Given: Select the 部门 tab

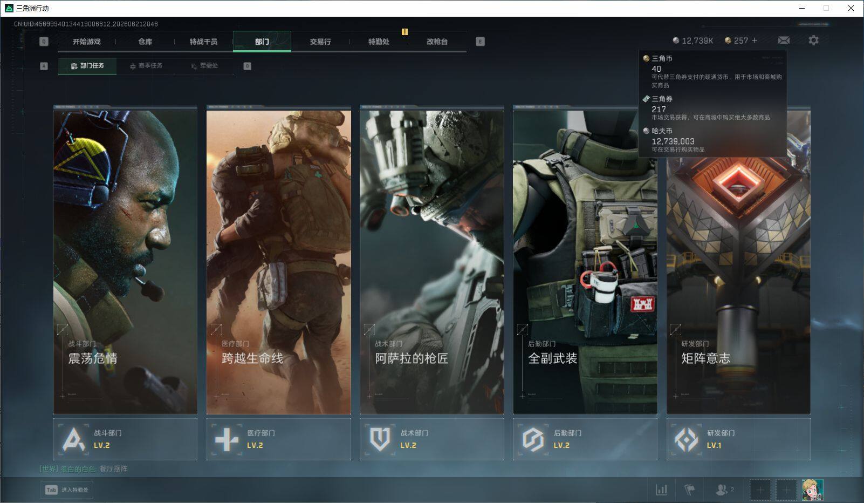Looking at the screenshot, I should tap(262, 42).
